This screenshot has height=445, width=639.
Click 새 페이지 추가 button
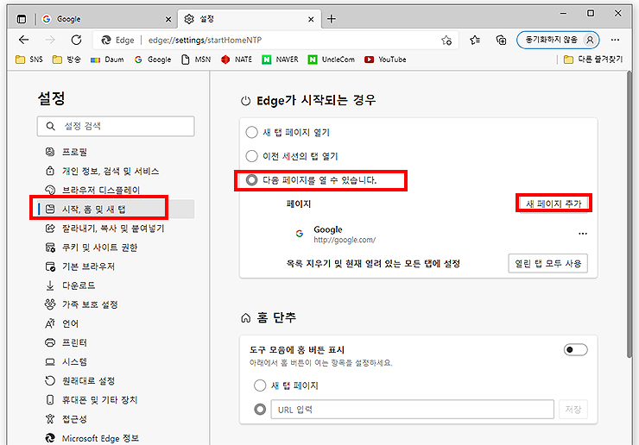(554, 204)
